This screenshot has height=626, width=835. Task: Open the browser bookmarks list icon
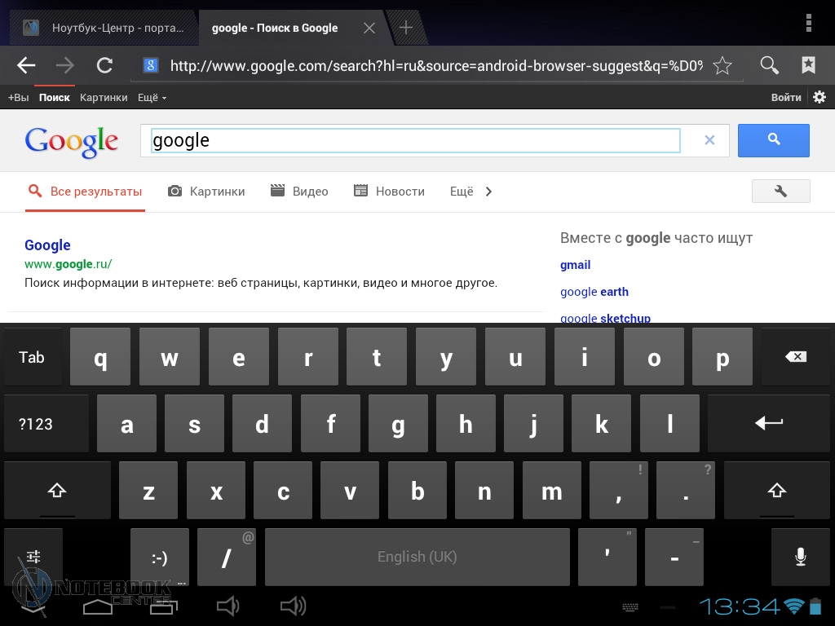click(808, 65)
